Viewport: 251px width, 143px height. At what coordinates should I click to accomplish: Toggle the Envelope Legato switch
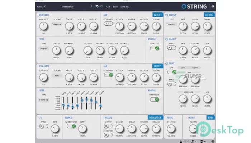pyautogui.click(x=108, y=126)
